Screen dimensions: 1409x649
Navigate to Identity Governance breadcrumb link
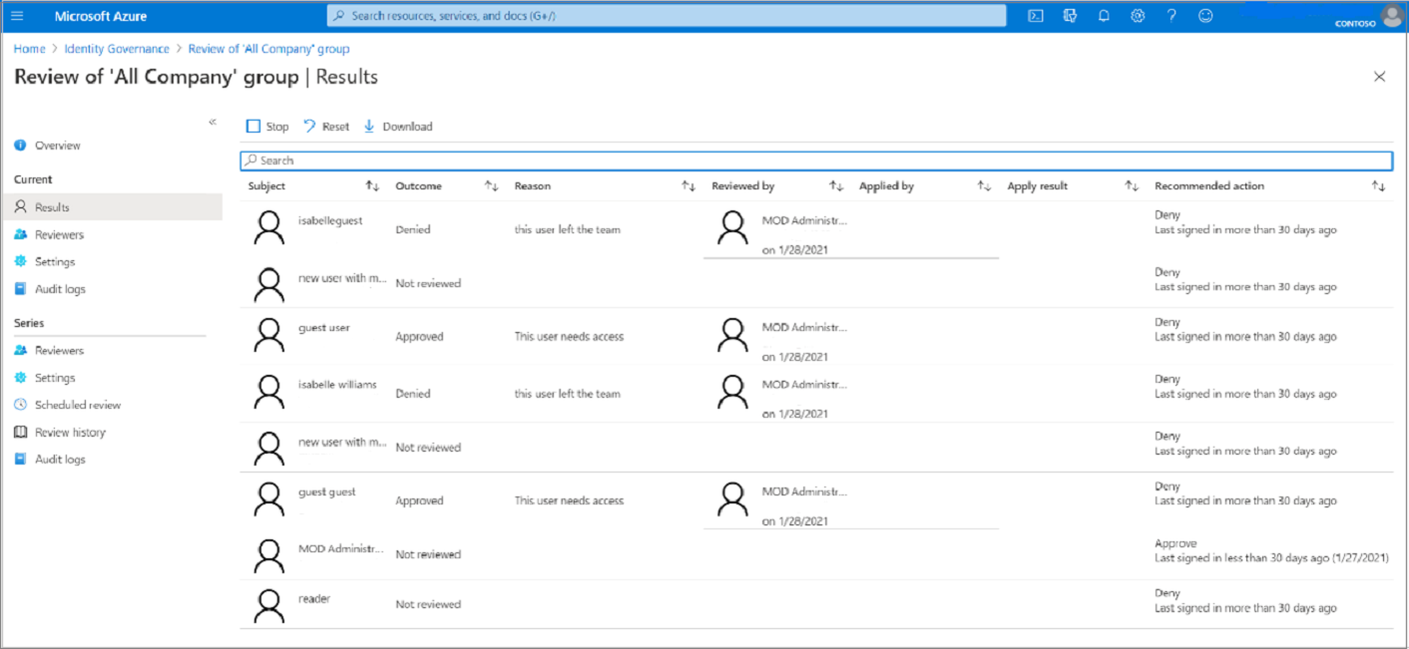click(x=117, y=48)
